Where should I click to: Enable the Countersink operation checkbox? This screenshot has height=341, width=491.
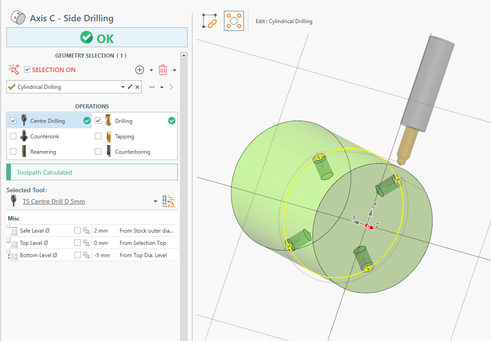tap(13, 136)
